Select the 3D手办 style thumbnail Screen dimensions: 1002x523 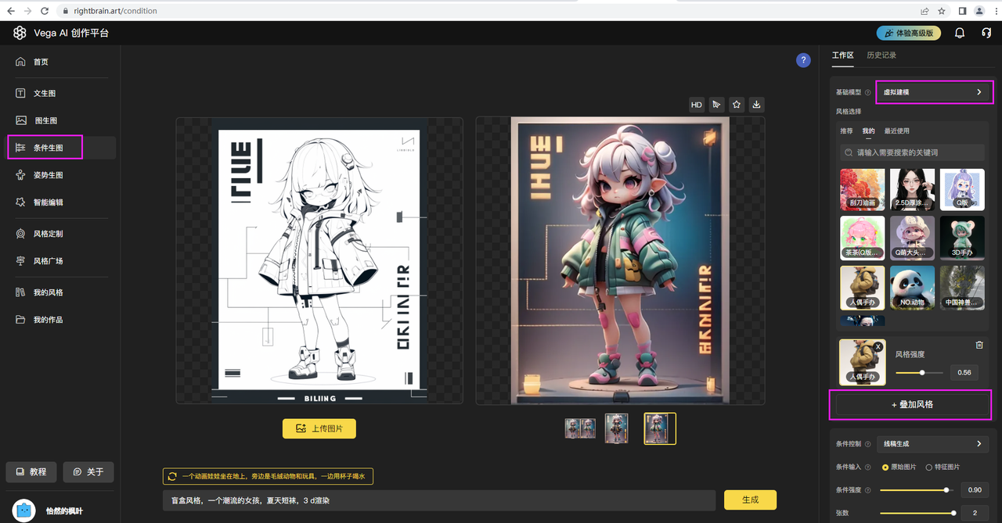pyautogui.click(x=962, y=238)
